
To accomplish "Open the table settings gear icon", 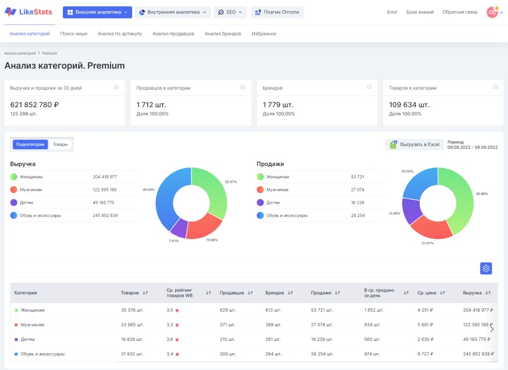I will tap(486, 268).
